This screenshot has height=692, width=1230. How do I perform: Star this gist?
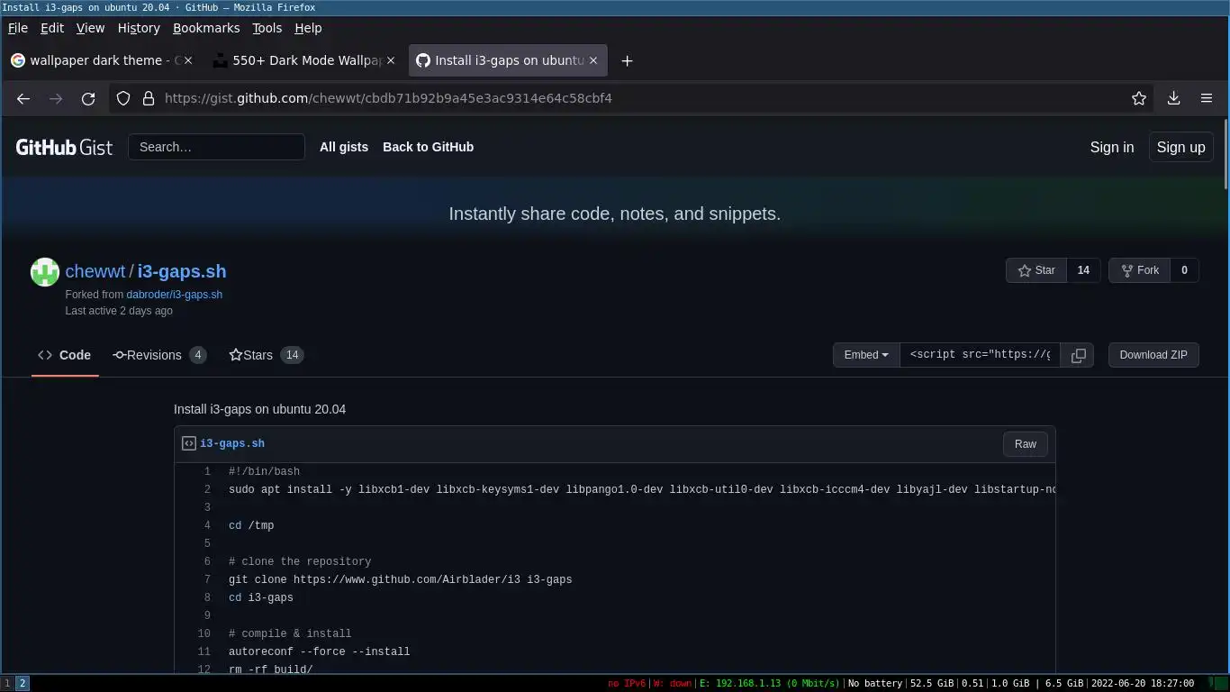[1036, 270]
